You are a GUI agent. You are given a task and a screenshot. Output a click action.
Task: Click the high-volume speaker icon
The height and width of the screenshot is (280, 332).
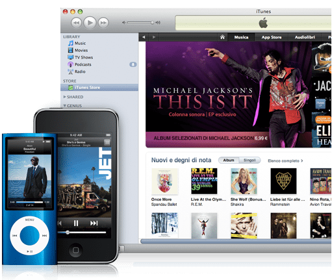coord(158,23)
